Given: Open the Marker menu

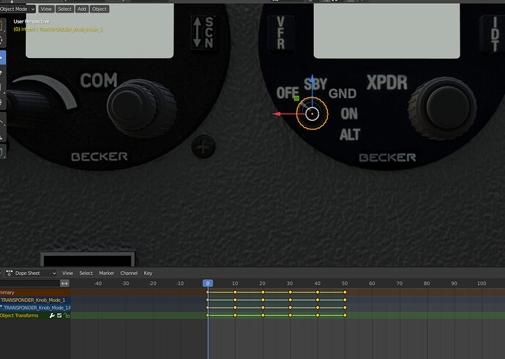Looking at the screenshot, I should point(107,273).
